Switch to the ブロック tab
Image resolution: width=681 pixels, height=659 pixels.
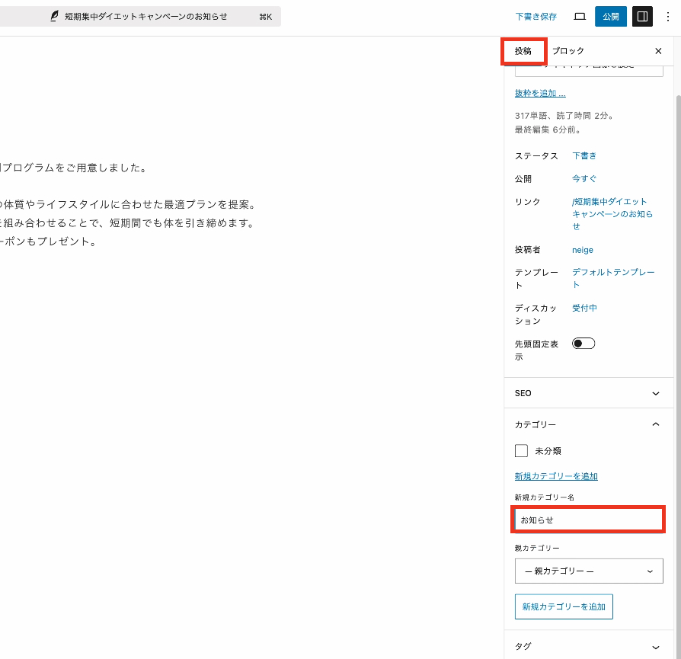568,51
